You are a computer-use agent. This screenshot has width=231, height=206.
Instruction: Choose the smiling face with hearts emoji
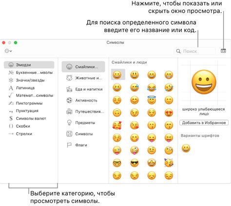(117, 125)
